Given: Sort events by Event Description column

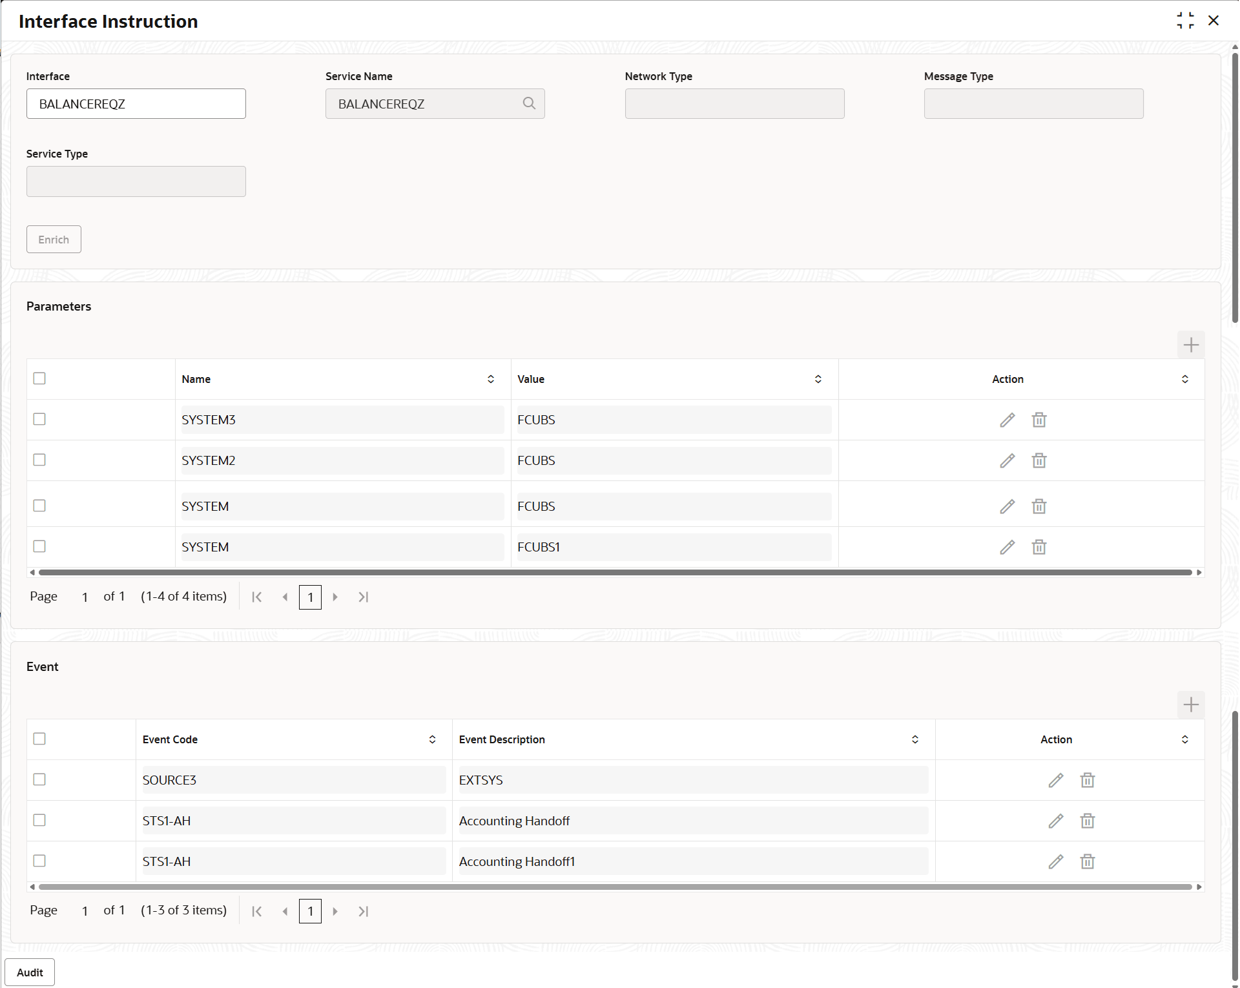Looking at the screenshot, I should pos(914,739).
